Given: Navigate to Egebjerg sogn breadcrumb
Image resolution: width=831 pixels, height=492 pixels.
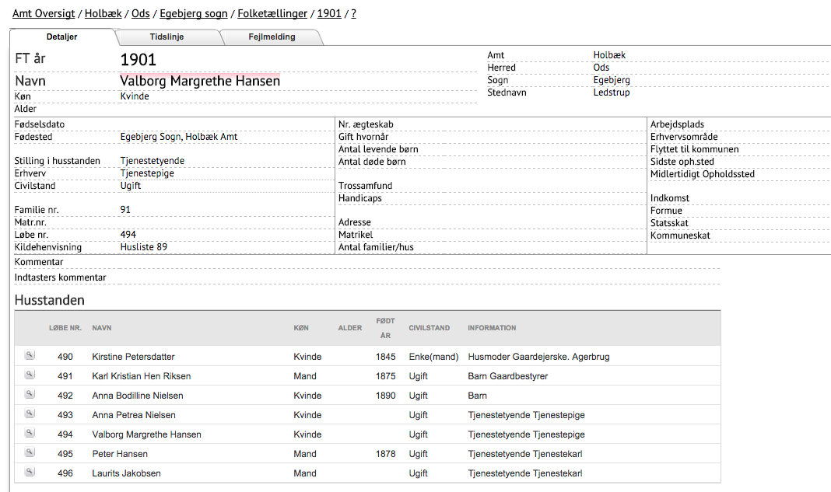Looking at the screenshot, I should coord(194,14).
